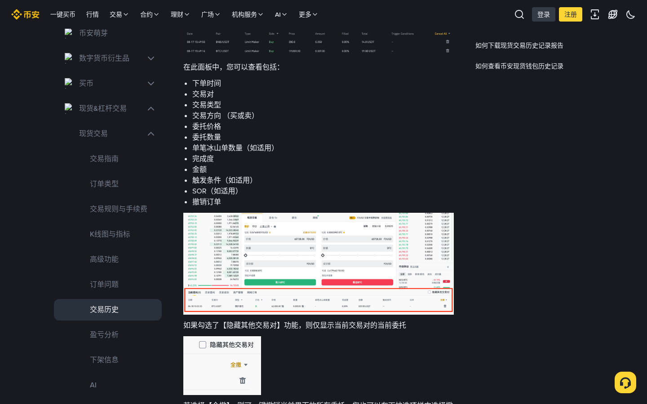Open the 合约 dropdown menu
The width and height of the screenshot is (647, 404).
150,14
